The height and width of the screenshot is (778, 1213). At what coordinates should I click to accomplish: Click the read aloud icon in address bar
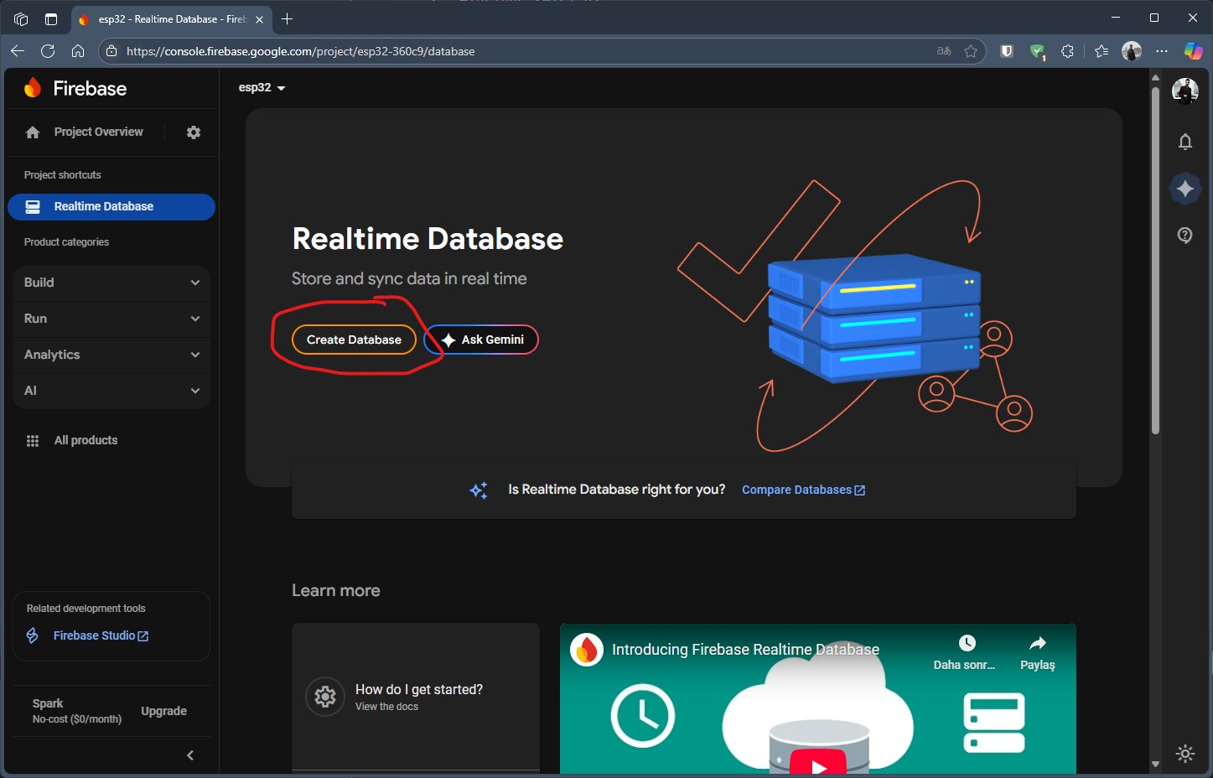click(x=944, y=51)
